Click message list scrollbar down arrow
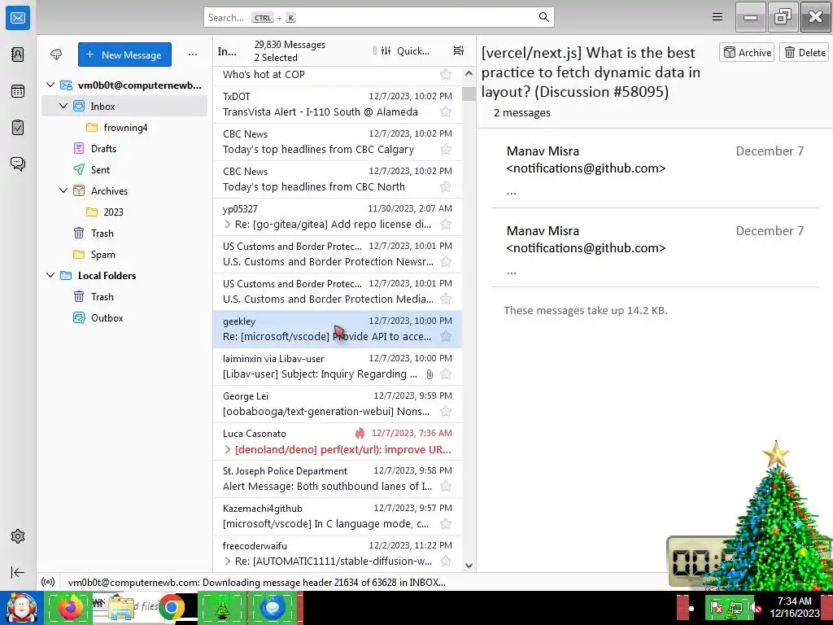Viewport: 833px width, 625px height. pos(469,566)
